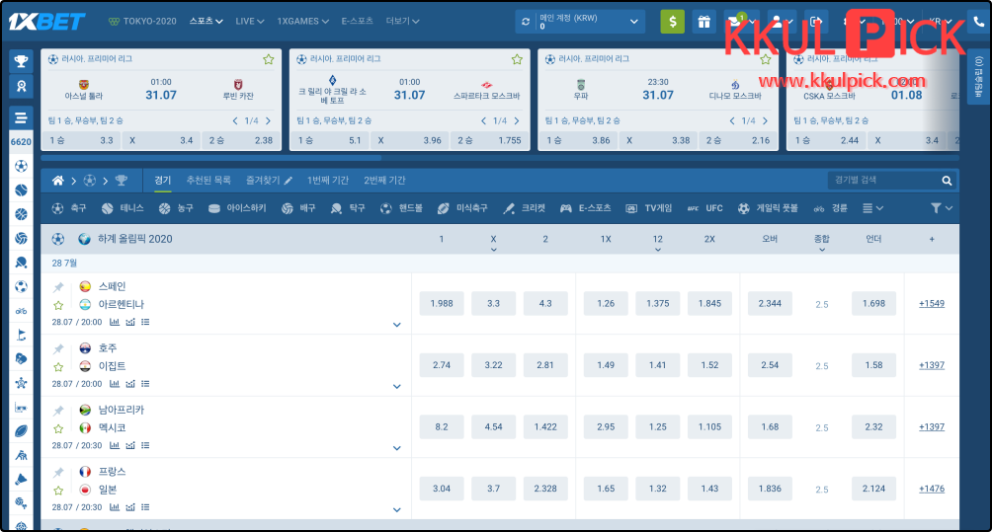This screenshot has width=992, height=532.
Task: Favorite the 스파르타크 모스크바 match card
Action: 517,59
